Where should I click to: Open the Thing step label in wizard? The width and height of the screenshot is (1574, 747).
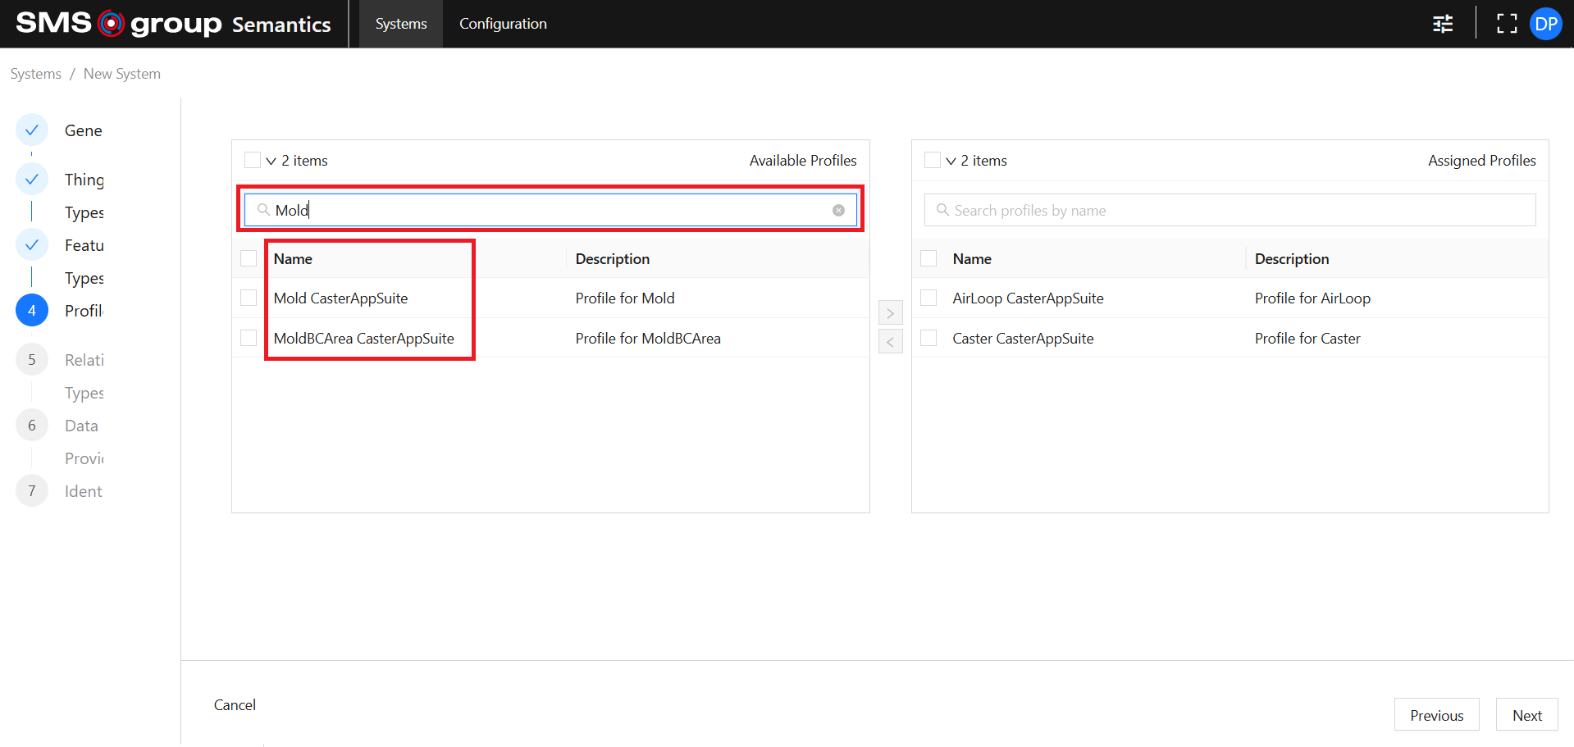point(84,180)
